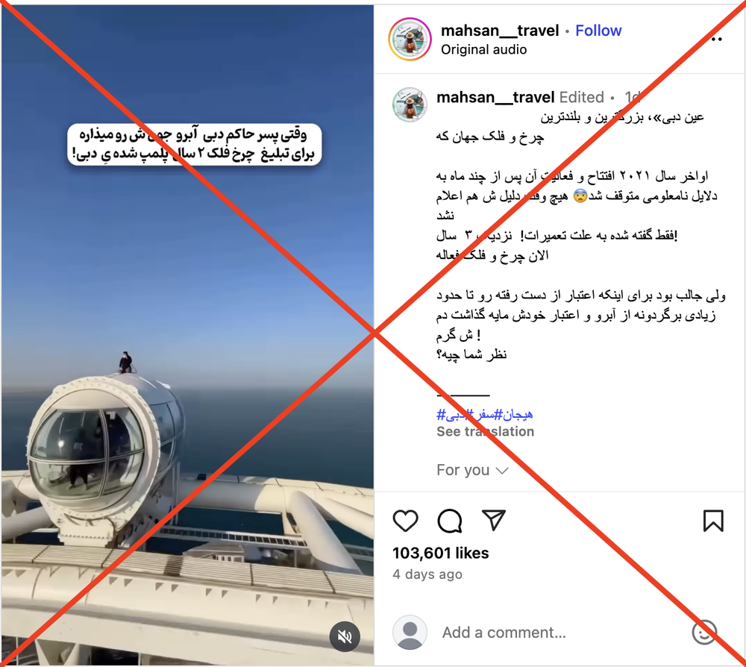Open the emoji picker smiley icon
746x667 pixels.
click(x=704, y=632)
